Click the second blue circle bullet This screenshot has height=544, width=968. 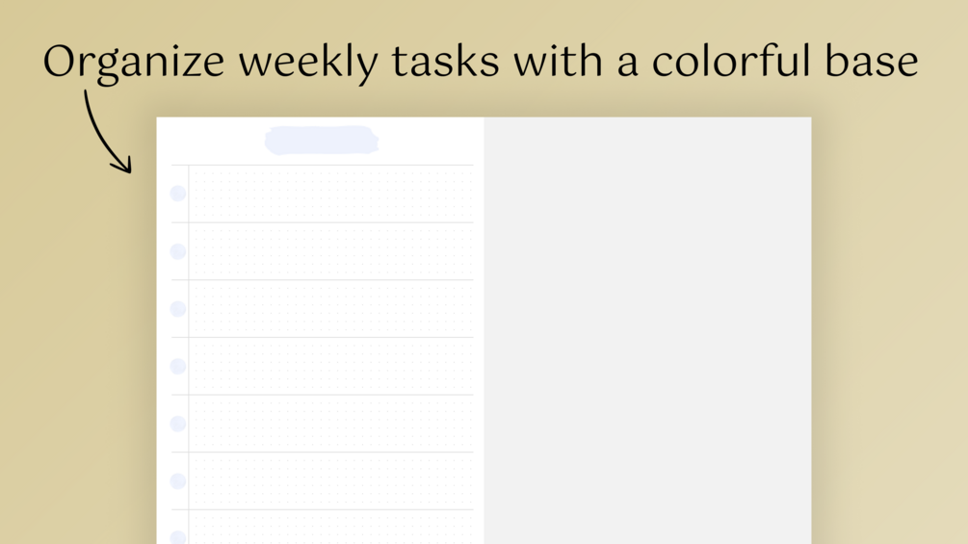coord(178,251)
